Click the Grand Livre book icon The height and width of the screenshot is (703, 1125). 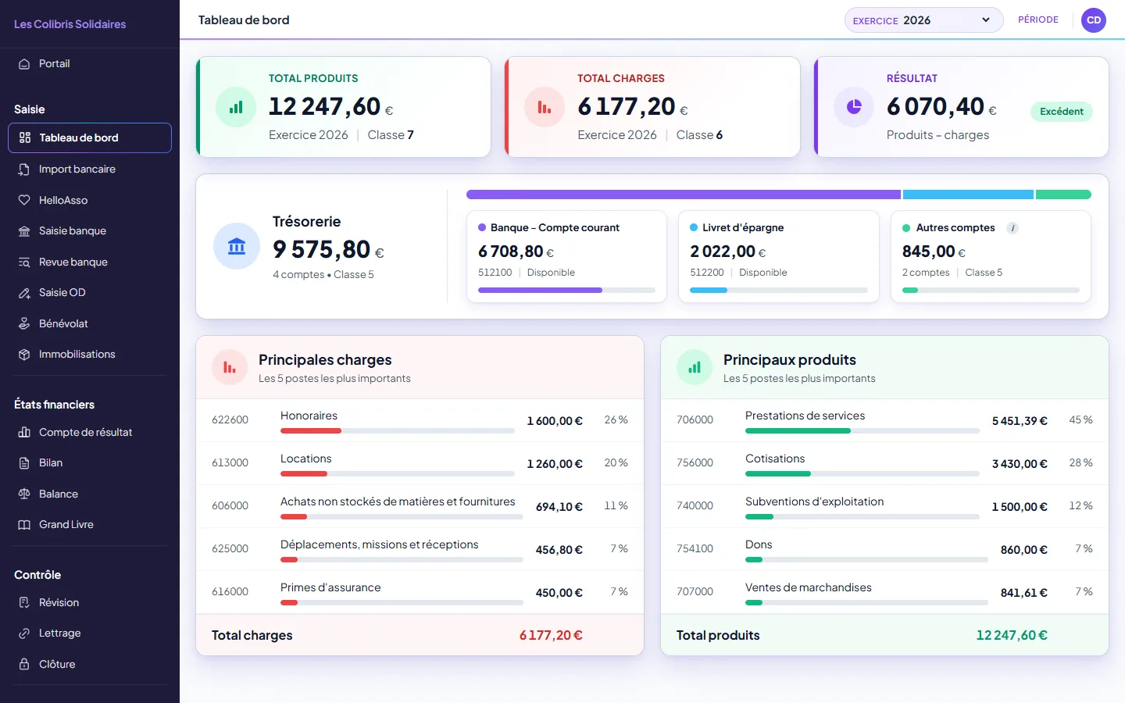24,525
